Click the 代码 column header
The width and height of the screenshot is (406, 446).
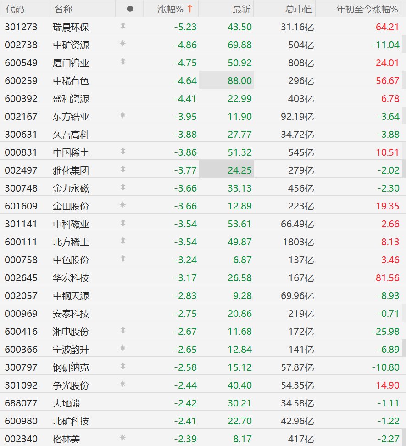pyautogui.click(x=15, y=9)
